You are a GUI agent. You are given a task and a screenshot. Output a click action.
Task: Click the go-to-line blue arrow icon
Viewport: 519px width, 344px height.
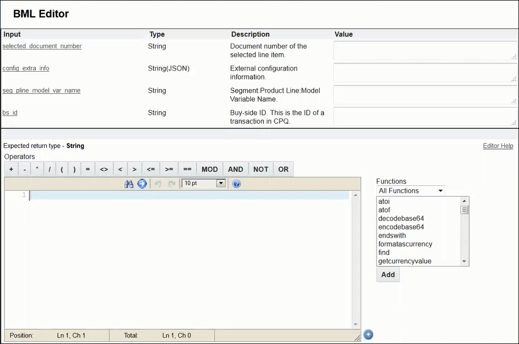[142, 184]
